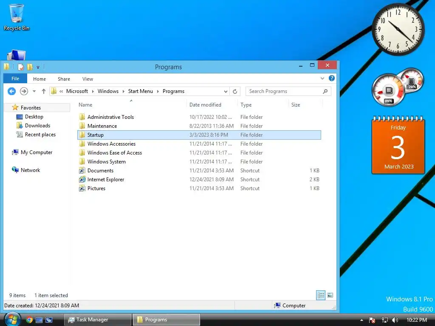The height and width of the screenshot is (326, 435).
Task: Select Recent places in the navigation pane
Action: (x=40, y=135)
